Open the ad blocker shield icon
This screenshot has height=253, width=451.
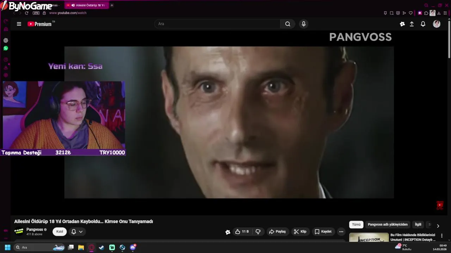(398, 13)
